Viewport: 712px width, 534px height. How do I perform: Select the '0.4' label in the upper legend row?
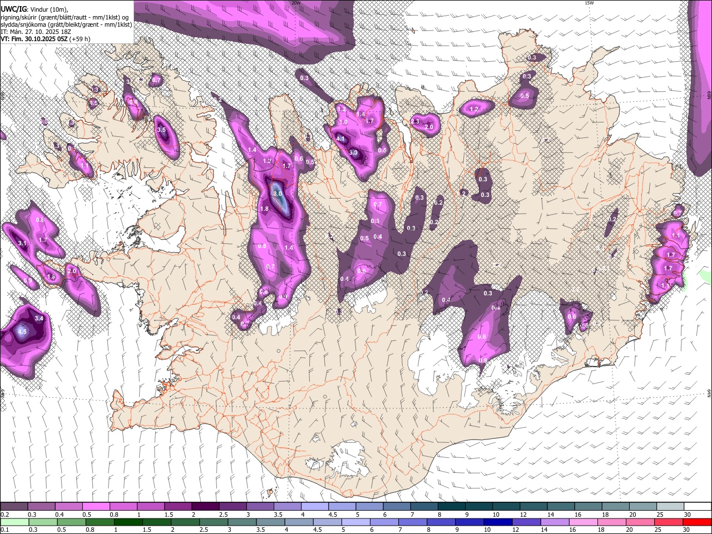tap(59, 515)
